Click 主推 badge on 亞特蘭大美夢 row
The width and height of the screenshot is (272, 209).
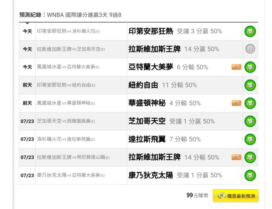click(x=236, y=67)
